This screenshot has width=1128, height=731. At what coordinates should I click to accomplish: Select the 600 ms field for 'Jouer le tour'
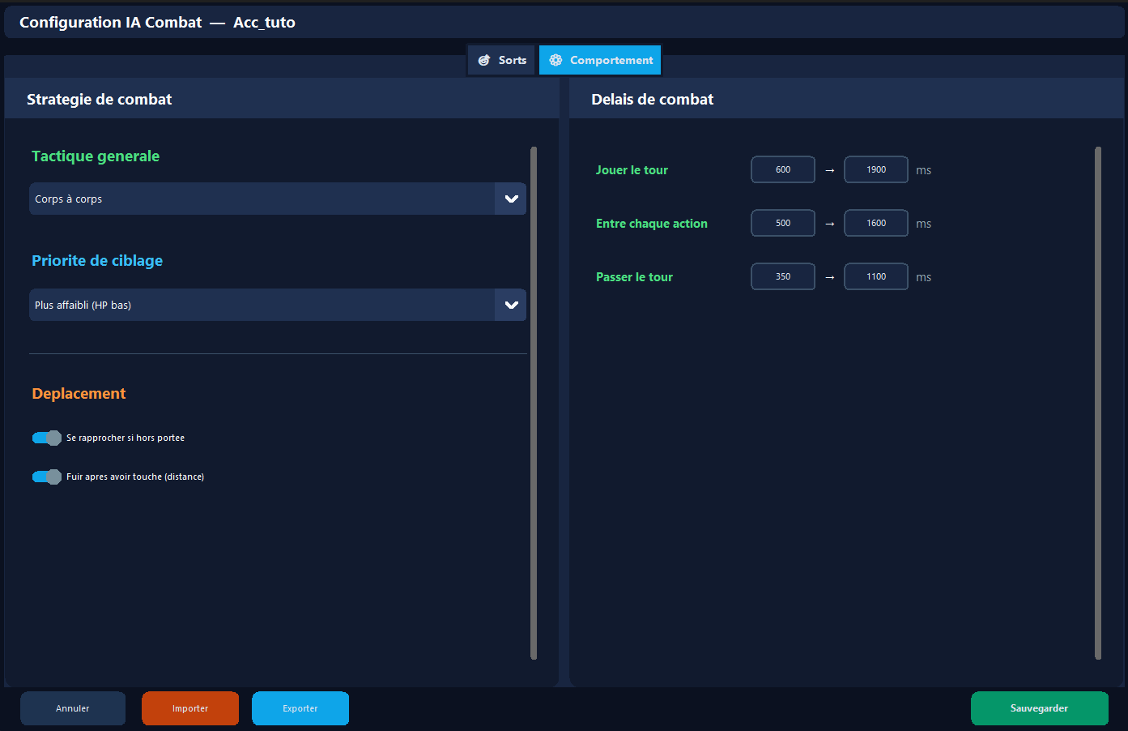pos(782,169)
